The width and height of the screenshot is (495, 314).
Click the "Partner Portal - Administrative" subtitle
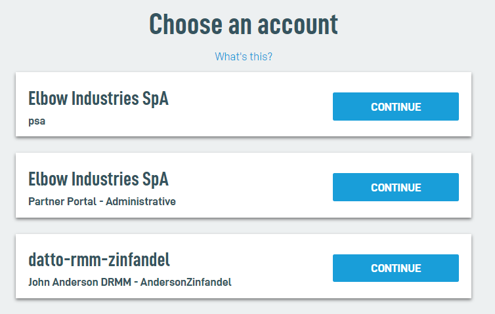pos(102,202)
